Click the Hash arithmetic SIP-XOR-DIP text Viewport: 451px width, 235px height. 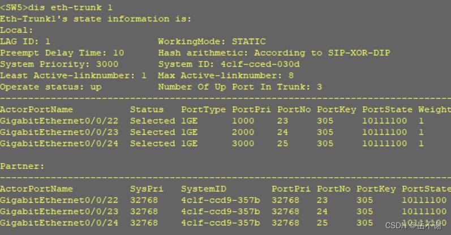(359, 53)
